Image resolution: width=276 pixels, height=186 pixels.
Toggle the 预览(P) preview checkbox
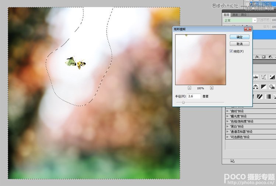pos(231,51)
